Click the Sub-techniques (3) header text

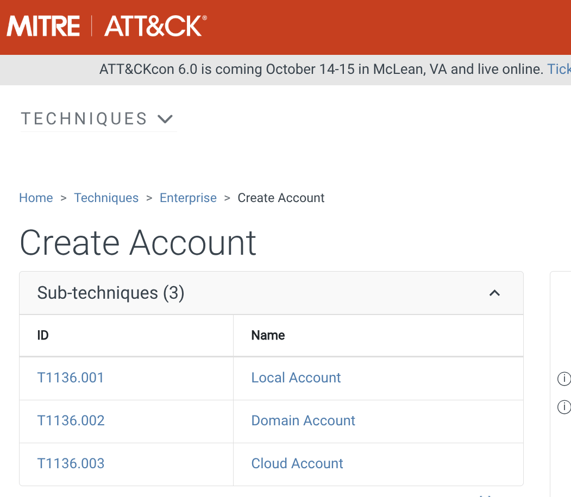(111, 293)
